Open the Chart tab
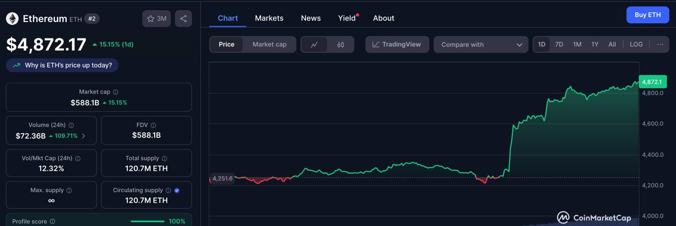The image size is (676, 226). click(228, 18)
